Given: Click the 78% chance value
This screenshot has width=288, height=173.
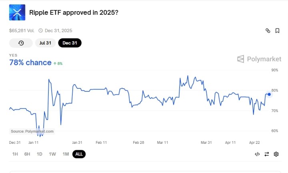Looking at the screenshot, I should point(30,63).
